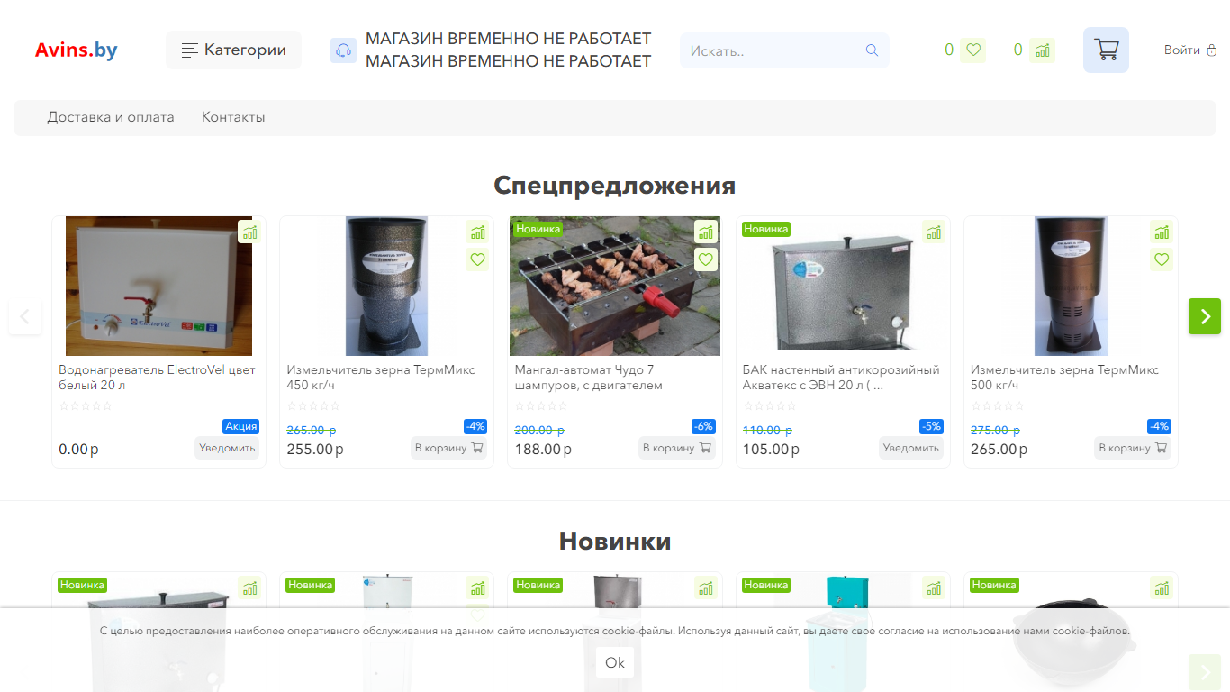Open the compare chart icon in header
Screen dimensions: 1230x692
tap(1043, 50)
